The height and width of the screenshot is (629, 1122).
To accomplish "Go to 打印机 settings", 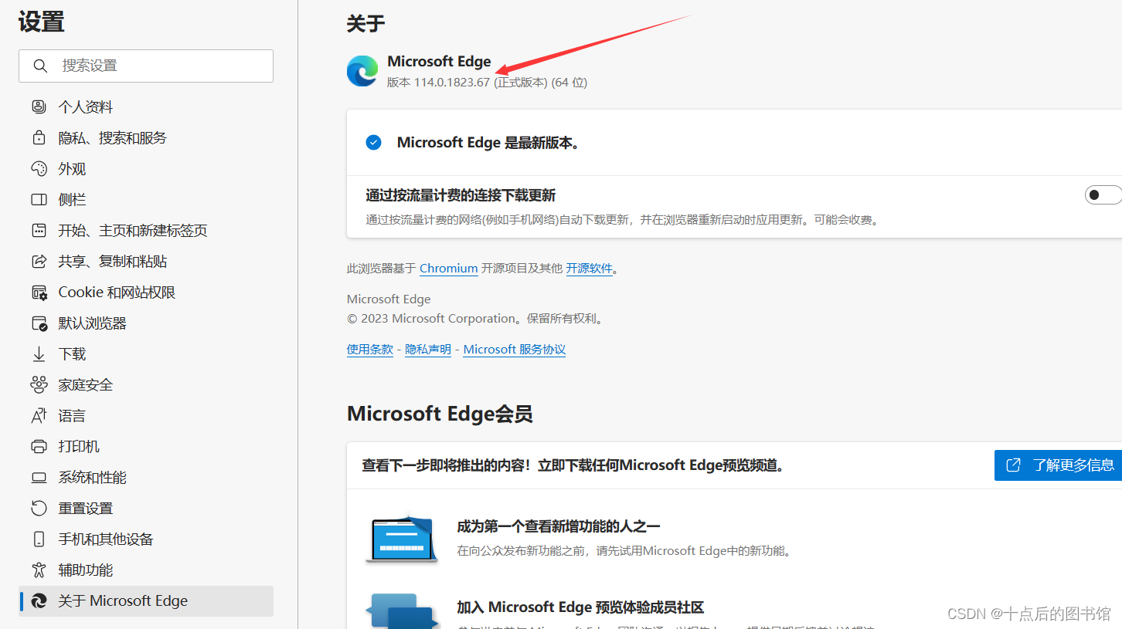I will [146, 446].
